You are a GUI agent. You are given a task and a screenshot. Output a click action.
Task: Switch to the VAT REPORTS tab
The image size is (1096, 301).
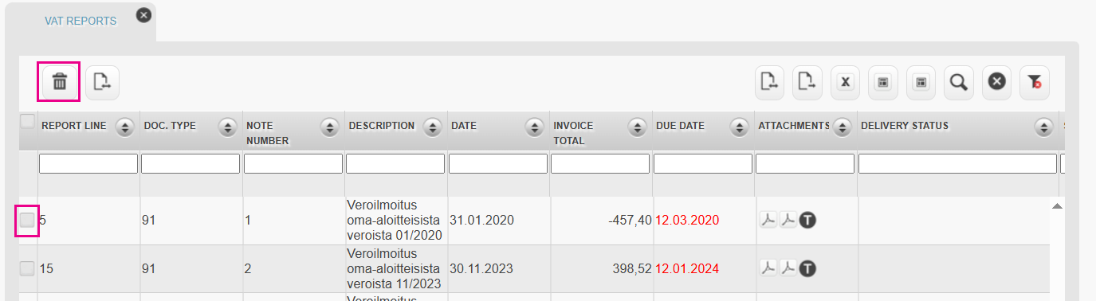pos(81,21)
